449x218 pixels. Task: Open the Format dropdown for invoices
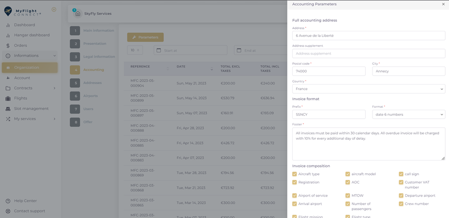tap(408, 114)
